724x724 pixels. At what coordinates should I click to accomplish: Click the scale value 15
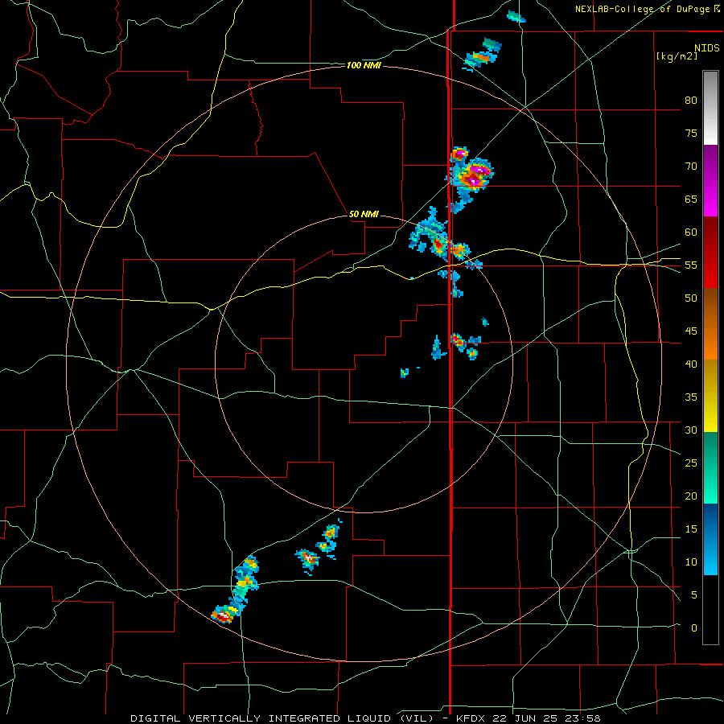691,529
